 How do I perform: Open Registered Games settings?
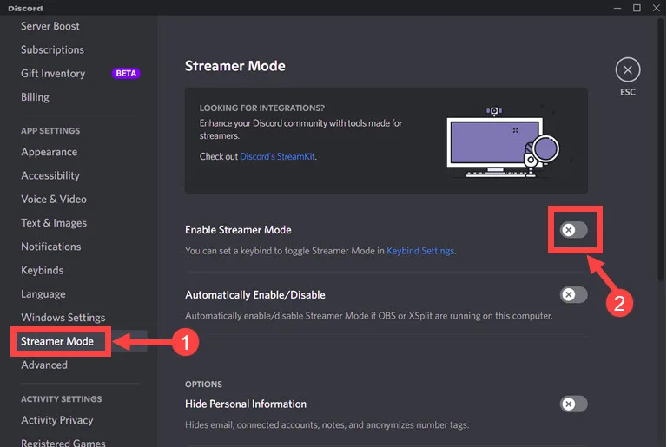pyautogui.click(x=63, y=443)
